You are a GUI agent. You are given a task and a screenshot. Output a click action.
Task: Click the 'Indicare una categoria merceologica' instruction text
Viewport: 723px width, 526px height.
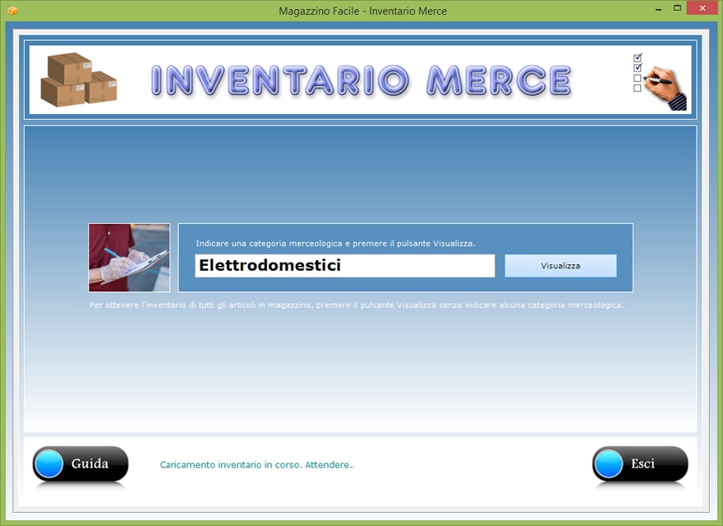coord(335,243)
